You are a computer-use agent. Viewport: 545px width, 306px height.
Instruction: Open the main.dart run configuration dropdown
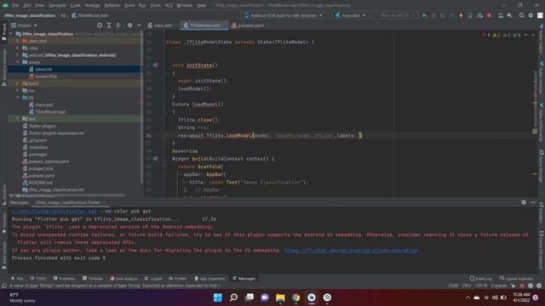(x=351, y=15)
